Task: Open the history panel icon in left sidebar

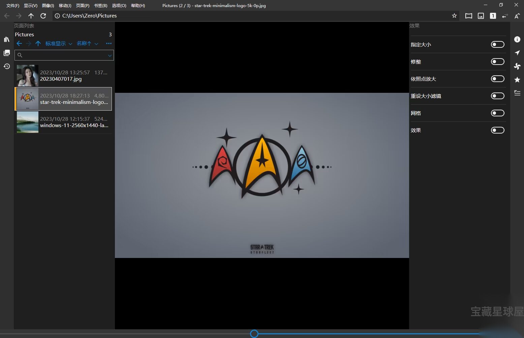Action: pyautogui.click(x=7, y=66)
